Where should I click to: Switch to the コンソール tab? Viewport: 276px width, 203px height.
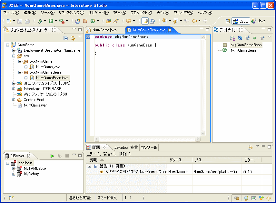tap(149, 147)
